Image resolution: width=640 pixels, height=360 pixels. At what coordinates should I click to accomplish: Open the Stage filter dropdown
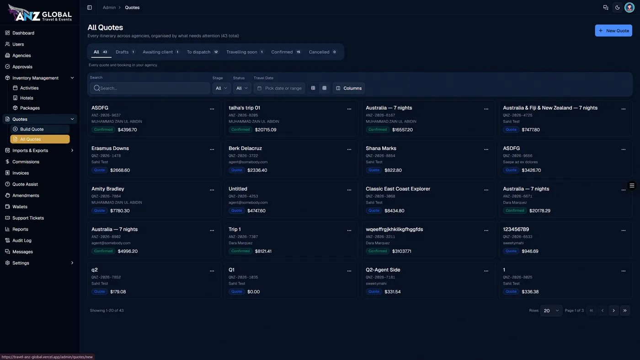coord(221,88)
